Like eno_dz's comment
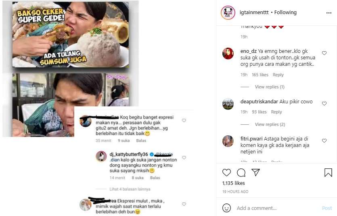The width and height of the screenshot is (337, 216). [x=324, y=53]
